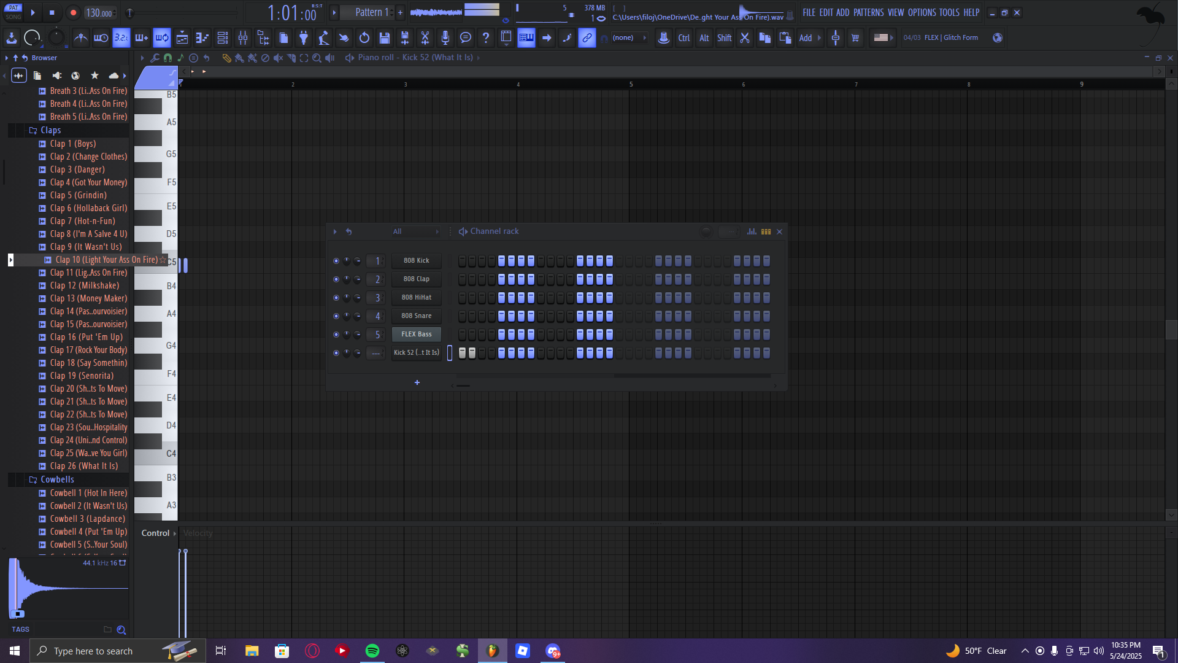Click the microphone recording icon
Screen dimensions: 1178x663
[x=445, y=38]
